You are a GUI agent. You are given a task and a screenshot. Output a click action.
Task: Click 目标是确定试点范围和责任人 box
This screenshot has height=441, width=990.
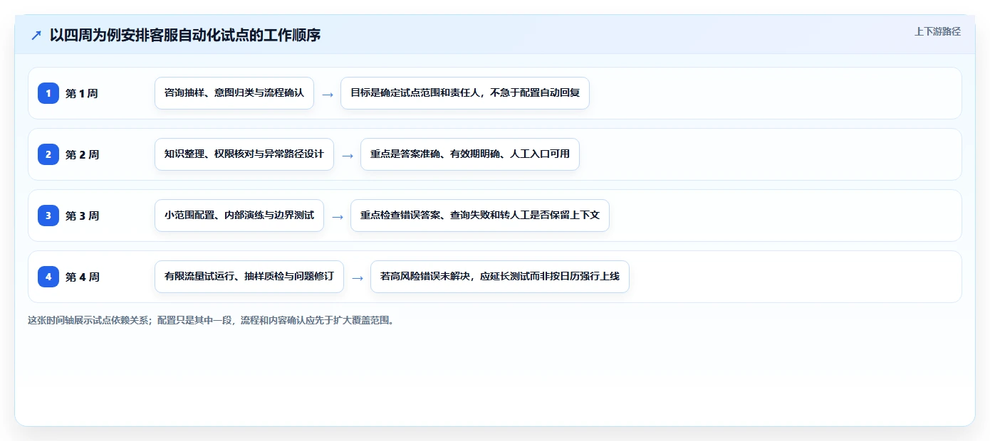pyautogui.click(x=465, y=93)
